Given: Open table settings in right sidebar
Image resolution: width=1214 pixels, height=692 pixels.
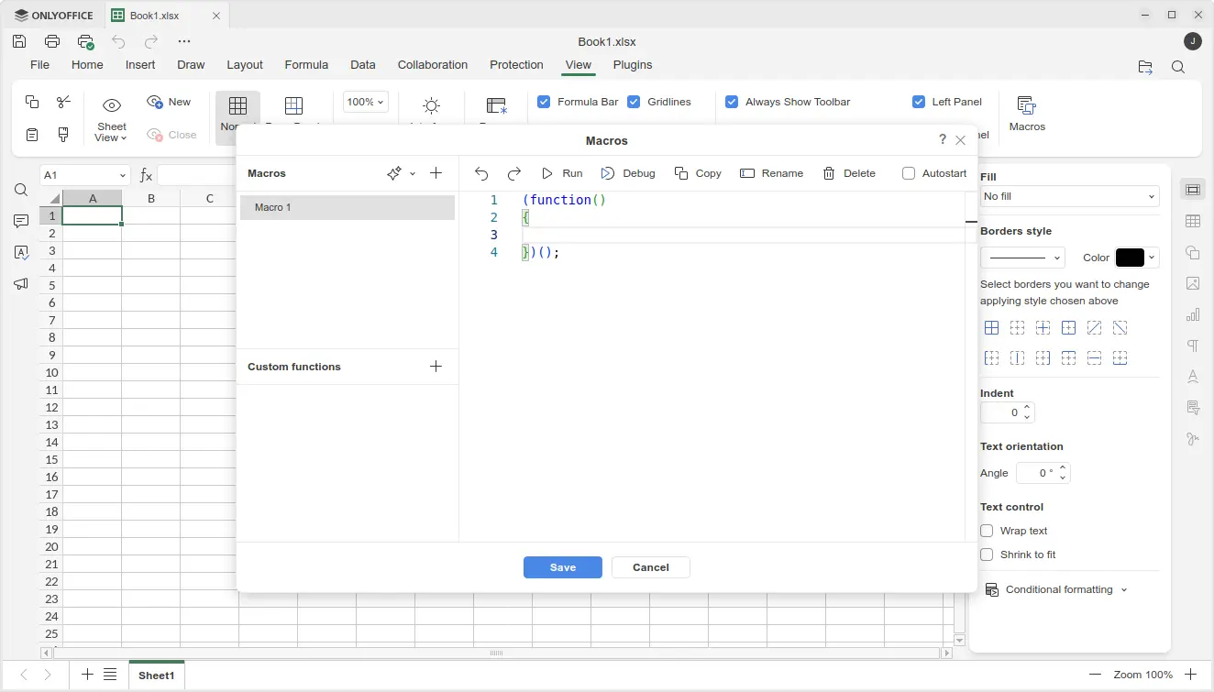Looking at the screenshot, I should (1193, 221).
